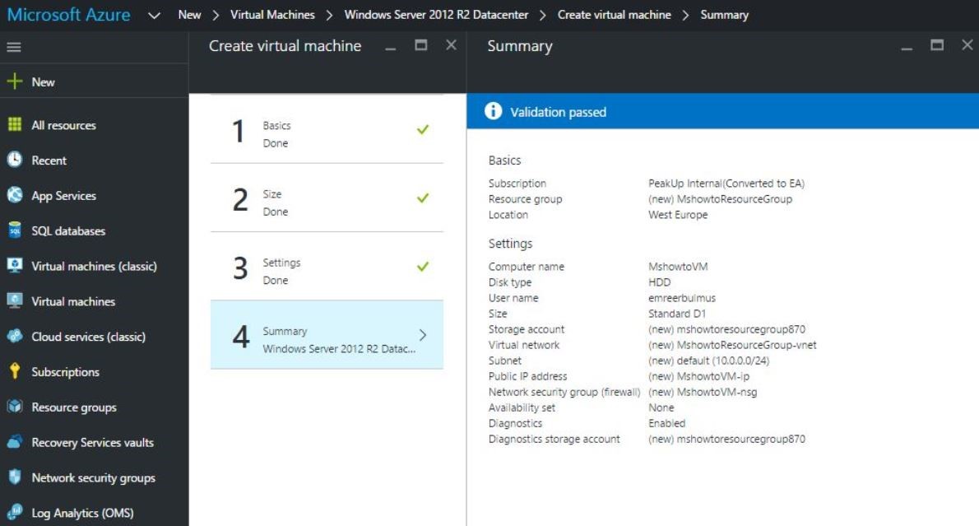Click (new) MshowtoResourceGroup value
The height and width of the screenshot is (526, 979).
point(720,198)
